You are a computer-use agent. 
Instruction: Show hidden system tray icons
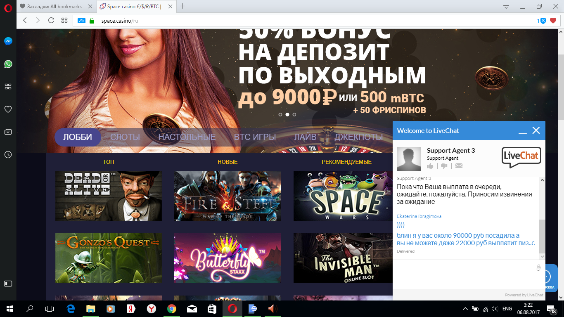[465, 308]
